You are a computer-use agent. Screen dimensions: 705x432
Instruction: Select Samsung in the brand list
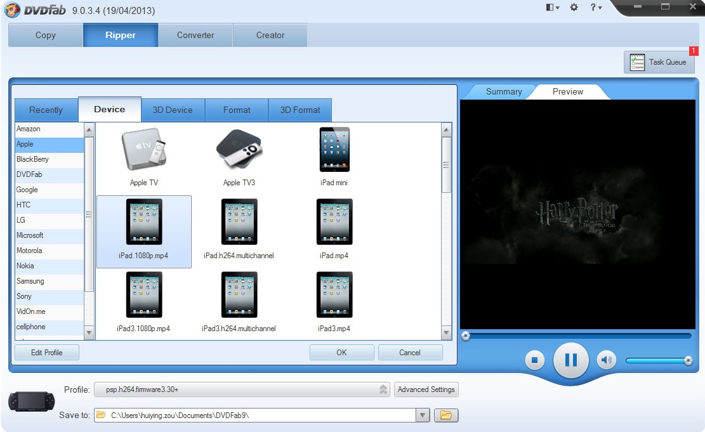coord(29,281)
